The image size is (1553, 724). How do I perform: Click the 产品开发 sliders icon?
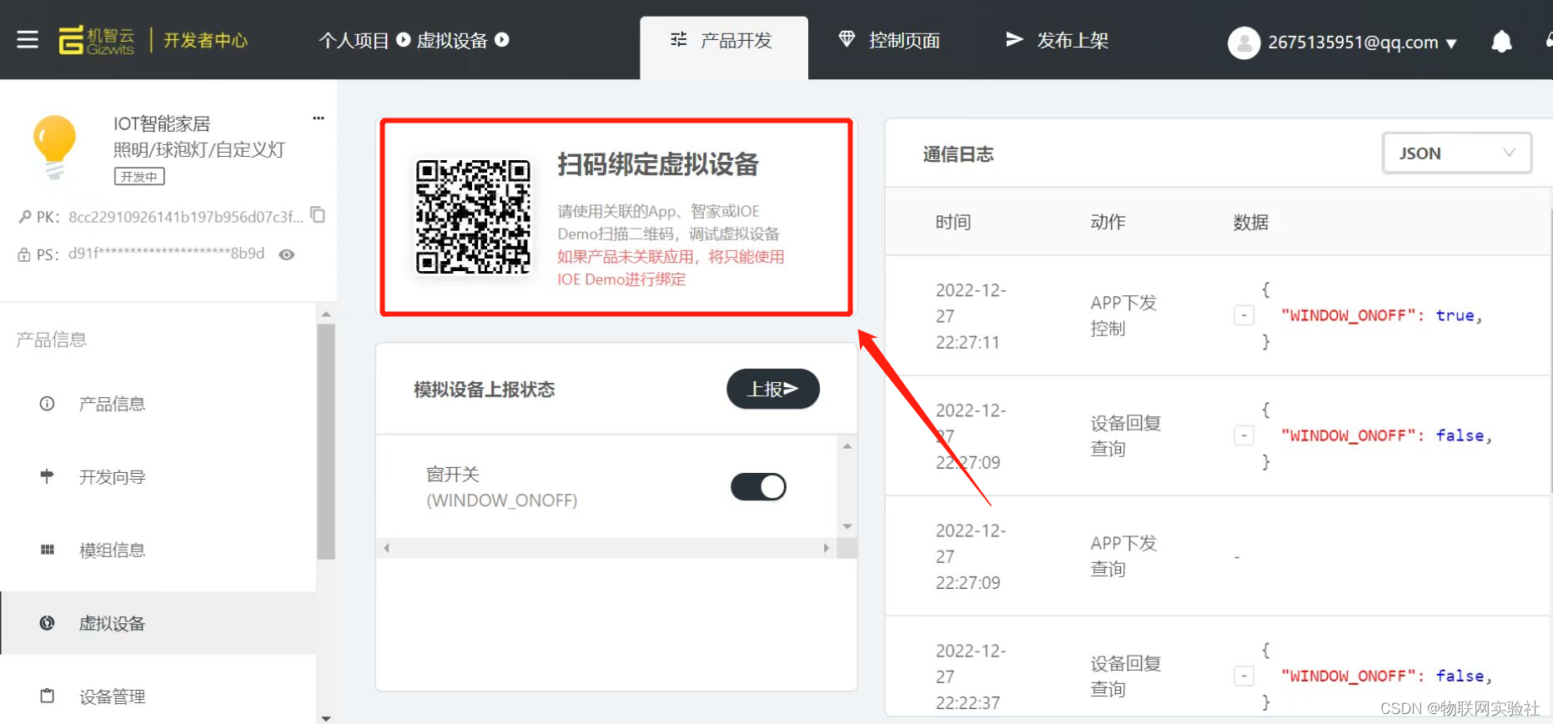click(x=679, y=39)
